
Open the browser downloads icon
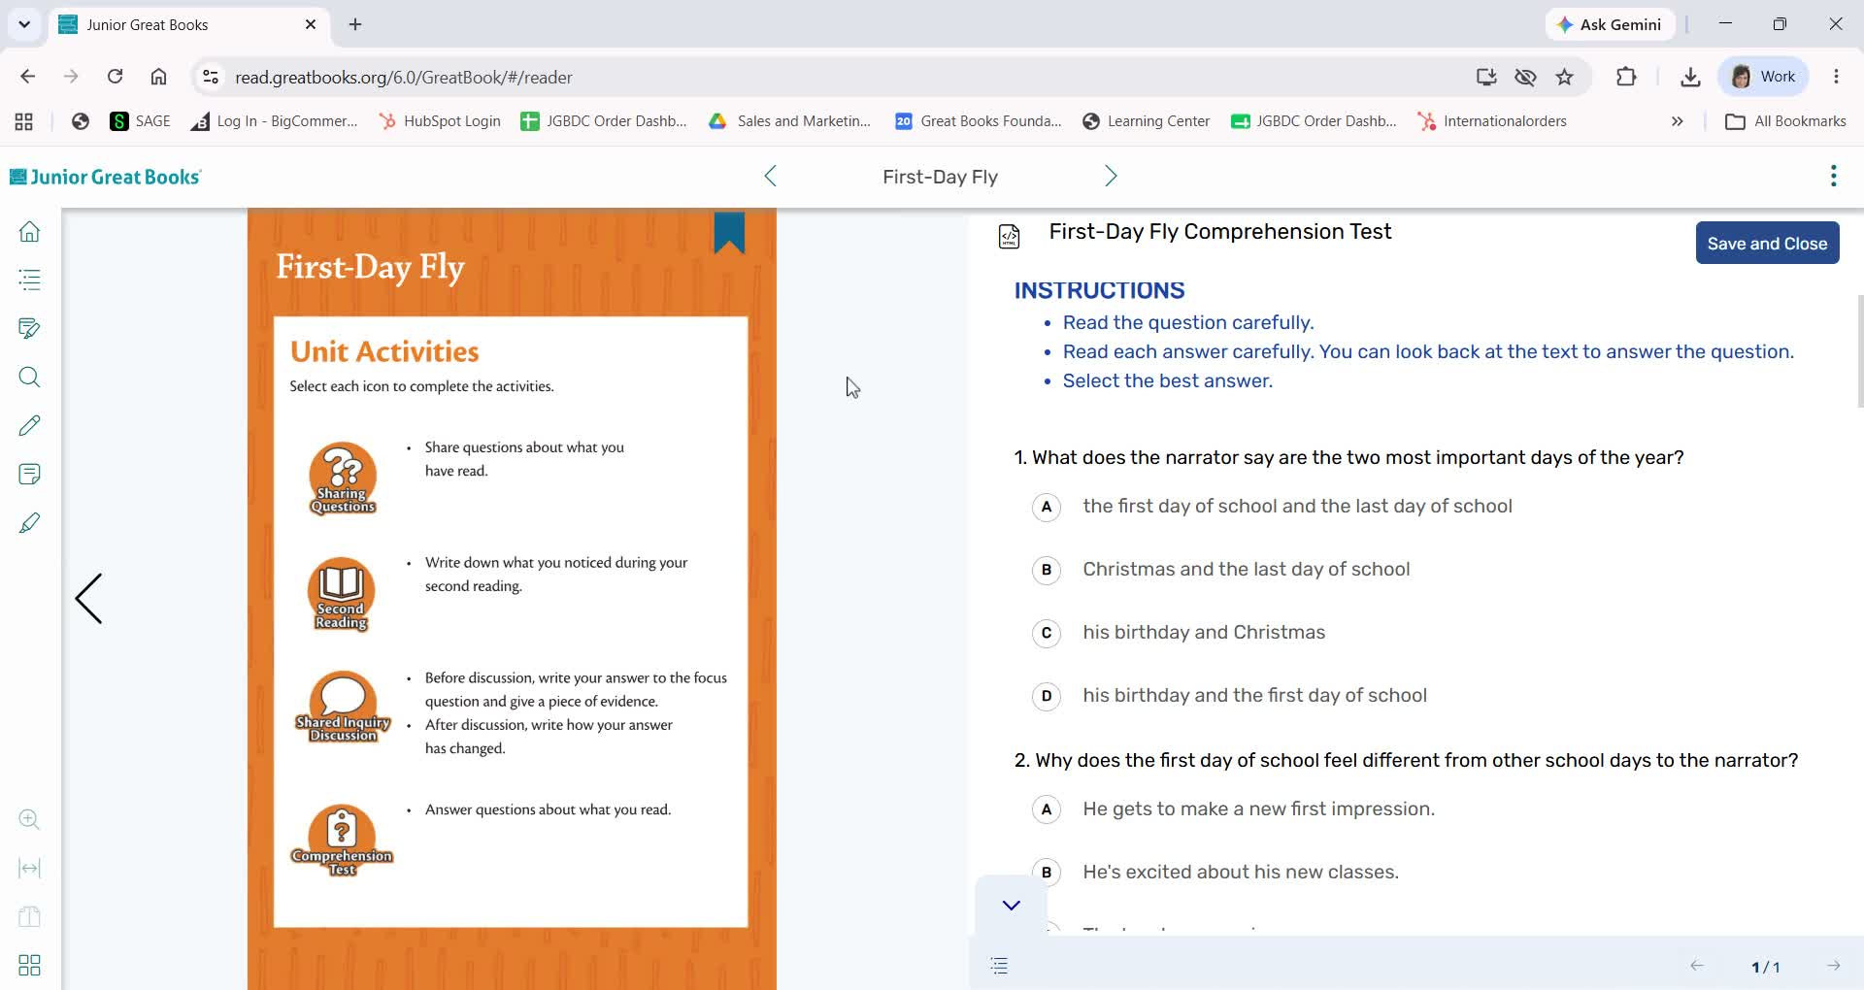click(x=1690, y=77)
